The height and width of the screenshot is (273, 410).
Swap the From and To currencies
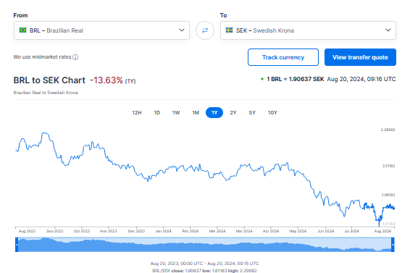point(205,30)
